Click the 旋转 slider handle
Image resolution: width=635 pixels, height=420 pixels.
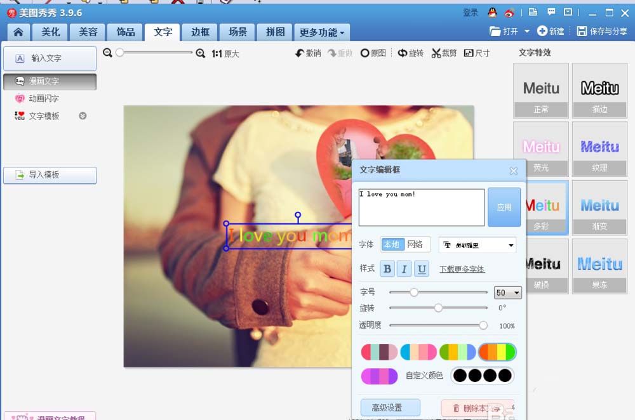(438, 308)
